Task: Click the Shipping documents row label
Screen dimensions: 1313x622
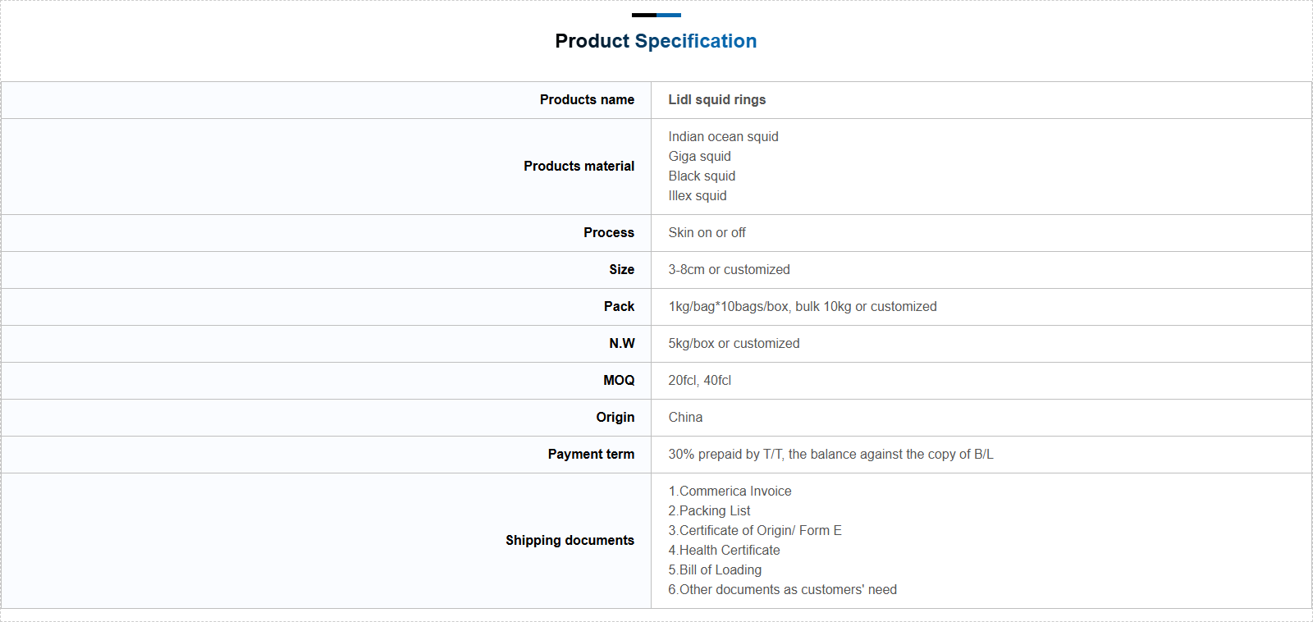Action: click(570, 540)
